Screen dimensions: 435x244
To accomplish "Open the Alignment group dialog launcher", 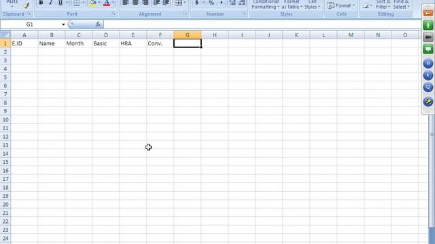I will tap(186, 14).
